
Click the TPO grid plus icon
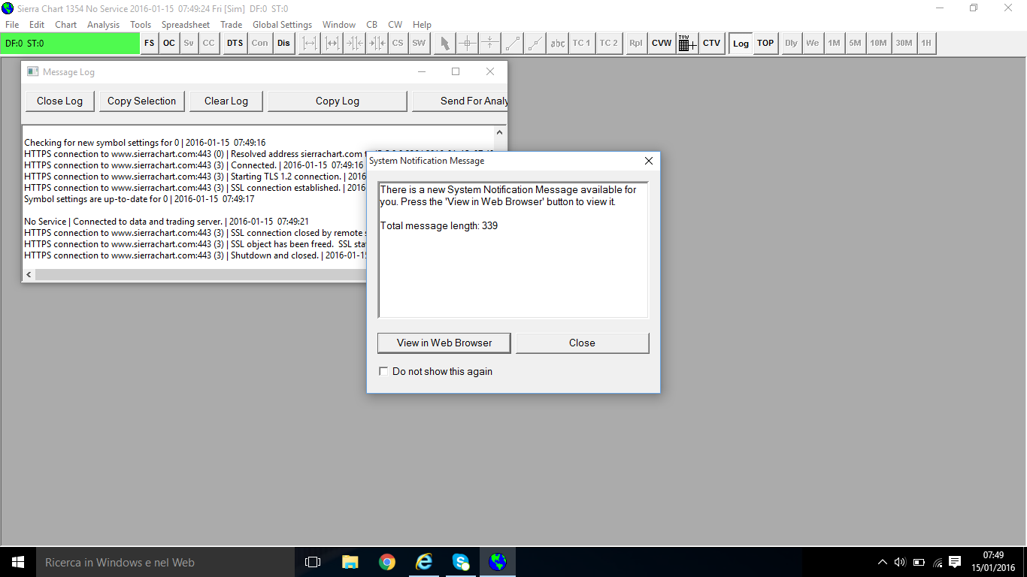(687, 43)
